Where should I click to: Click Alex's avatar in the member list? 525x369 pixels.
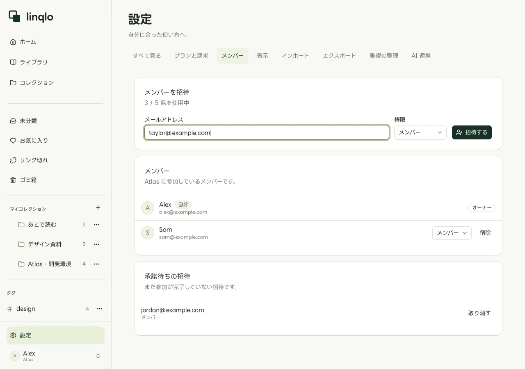[x=148, y=208]
